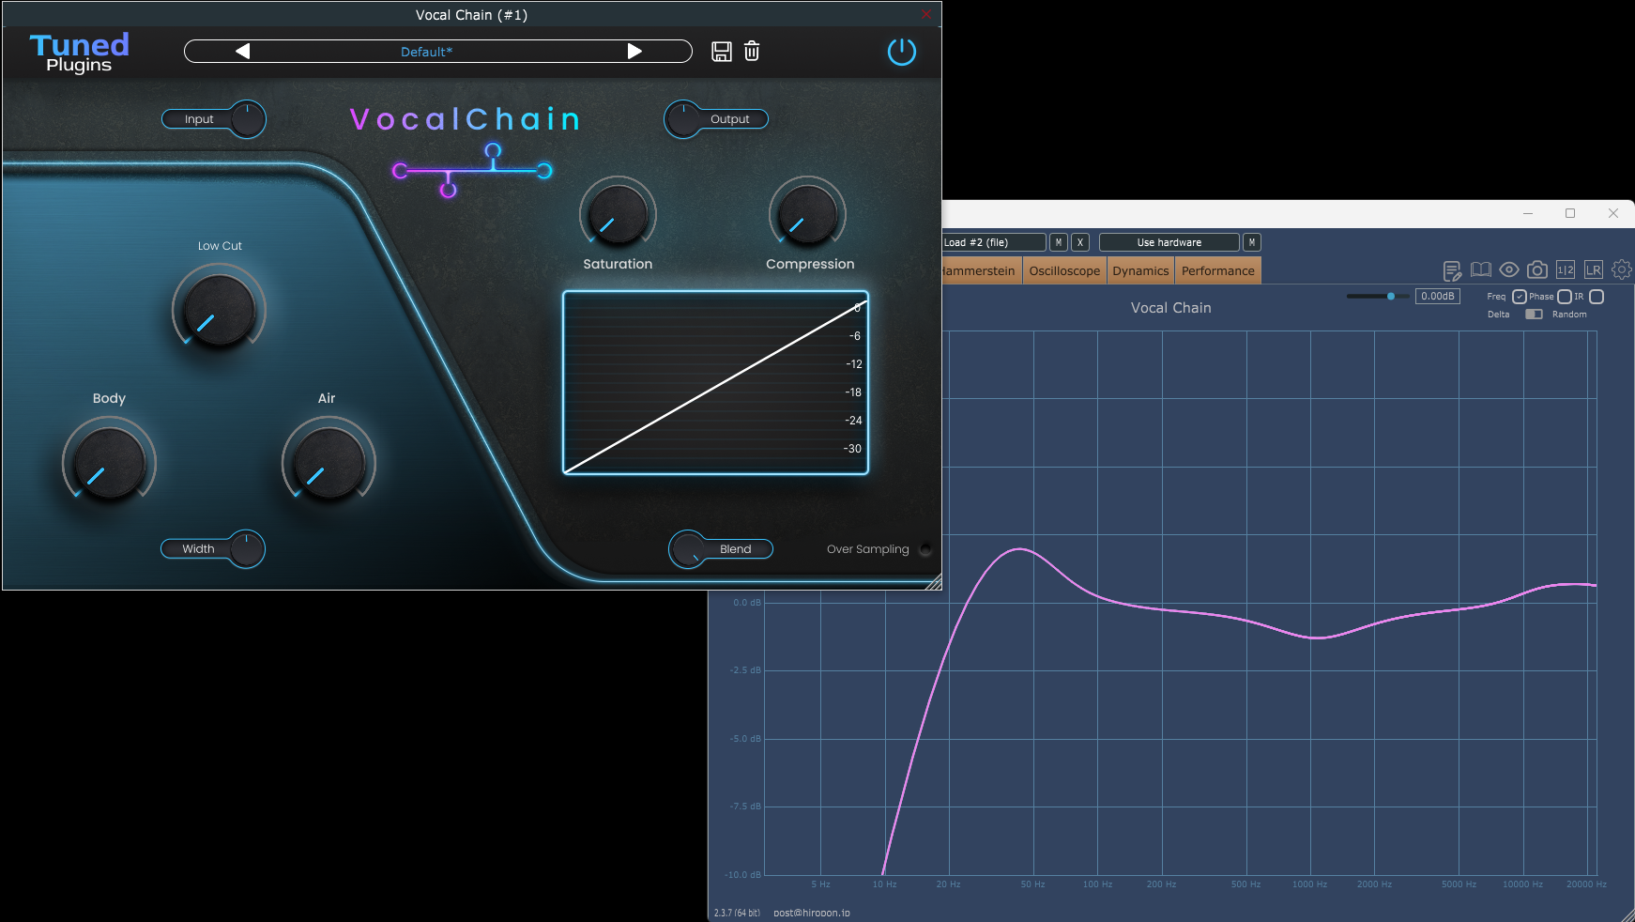The width and height of the screenshot is (1635, 922).
Task: Click the Load #2 (file) button in analyzer
Action: tap(993, 242)
